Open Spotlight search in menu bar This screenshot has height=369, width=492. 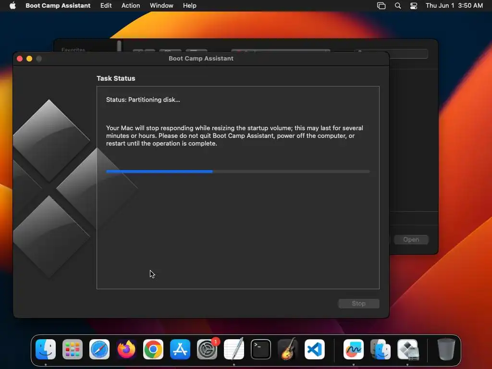pyautogui.click(x=397, y=6)
